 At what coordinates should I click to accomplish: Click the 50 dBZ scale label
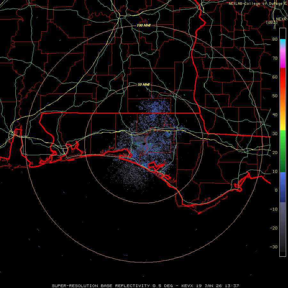coord(275,96)
